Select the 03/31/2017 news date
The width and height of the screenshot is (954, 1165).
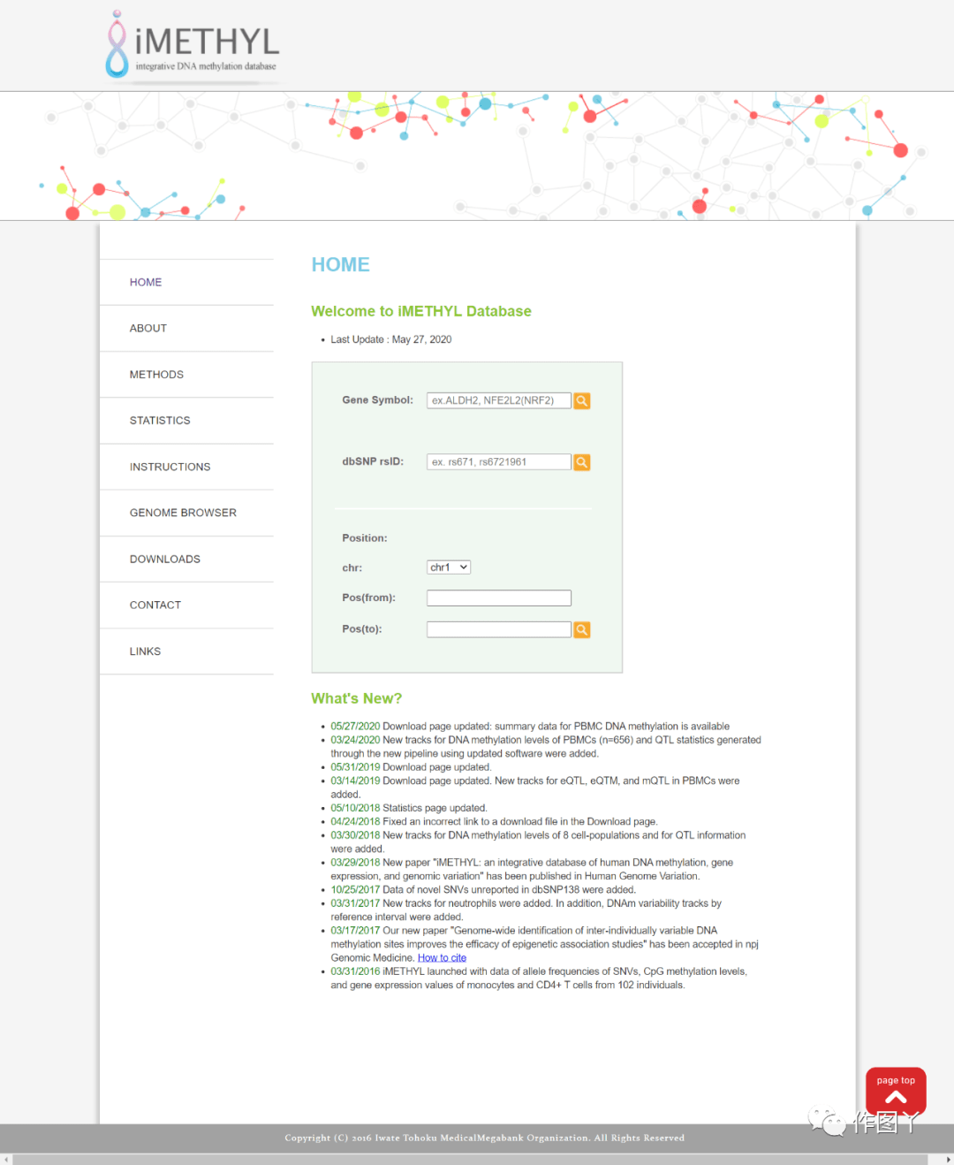coord(355,903)
